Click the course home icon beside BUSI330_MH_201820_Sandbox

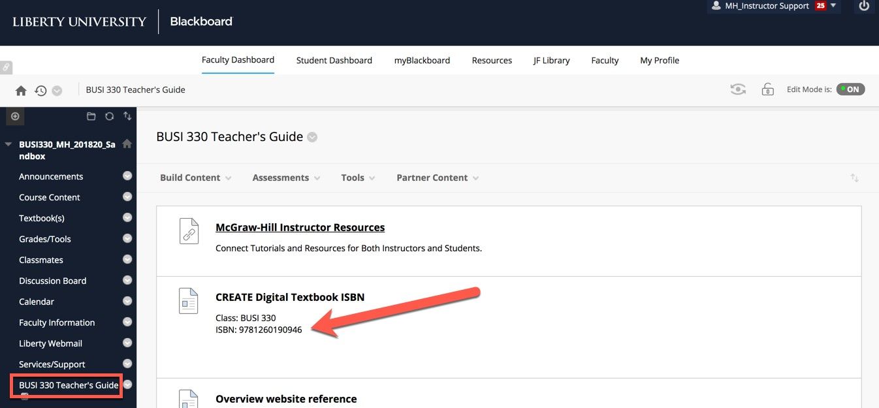(x=127, y=144)
